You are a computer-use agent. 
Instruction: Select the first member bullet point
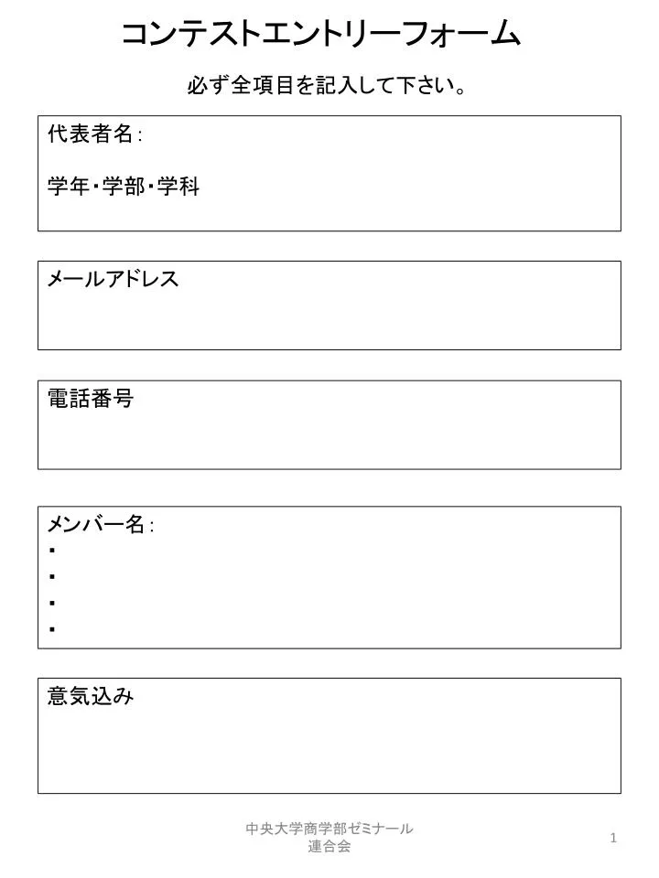[52, 551]
